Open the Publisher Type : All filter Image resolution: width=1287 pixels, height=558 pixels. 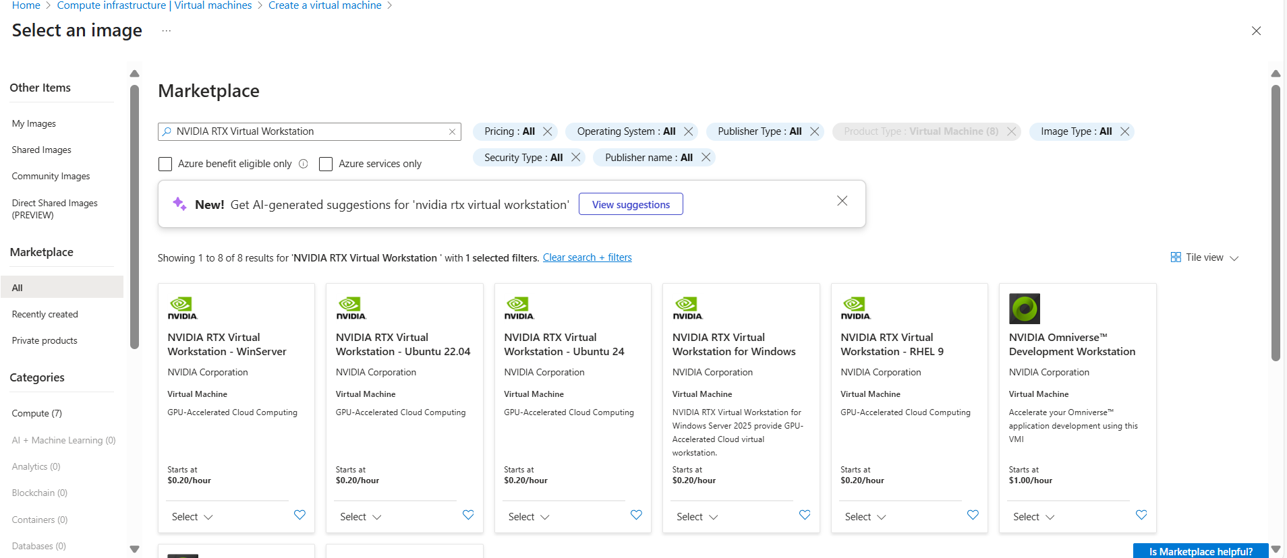coord(760,131)
